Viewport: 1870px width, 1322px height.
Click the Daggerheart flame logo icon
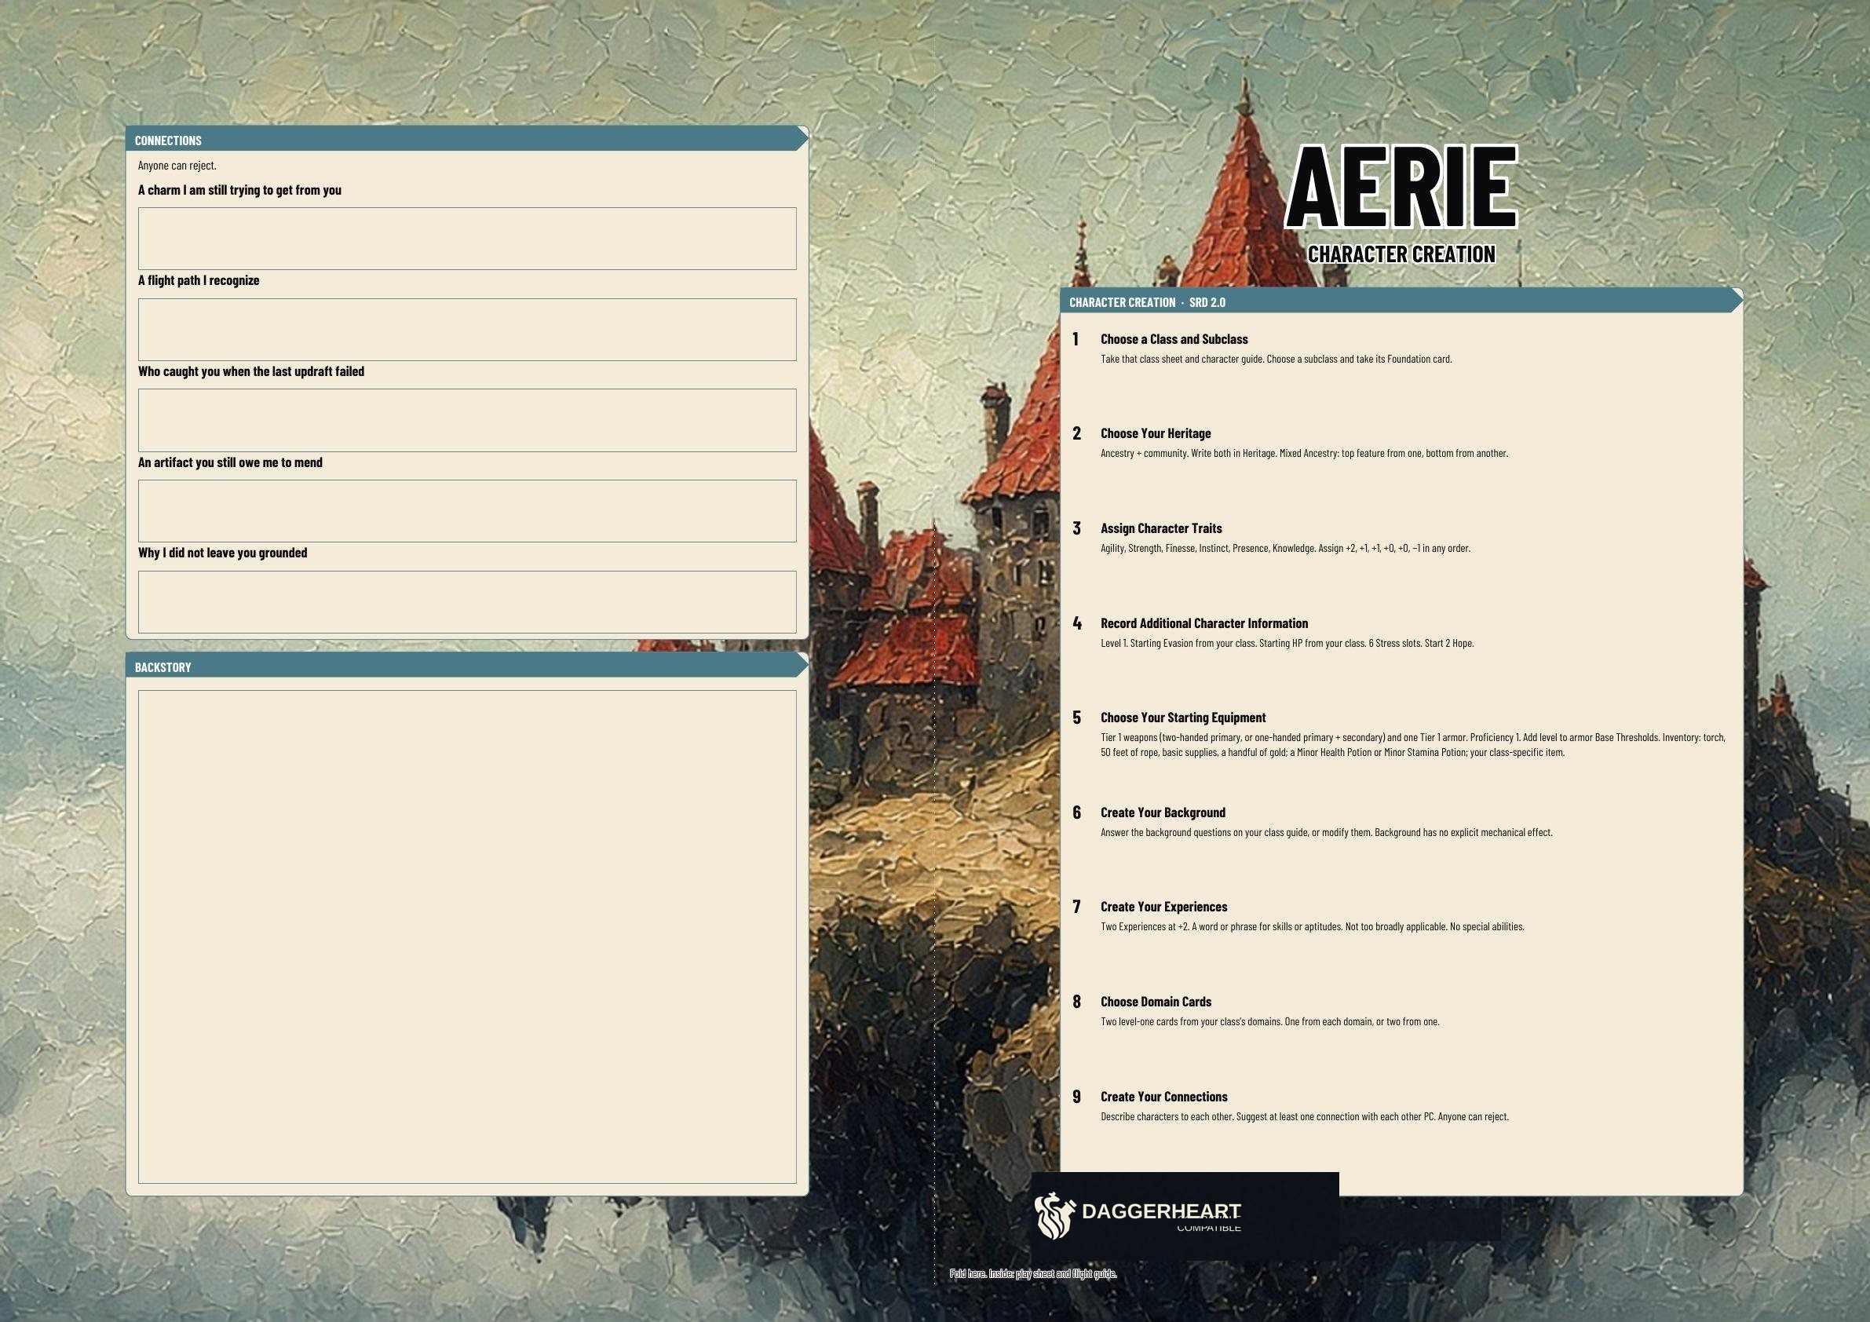pos(1055,1216)
